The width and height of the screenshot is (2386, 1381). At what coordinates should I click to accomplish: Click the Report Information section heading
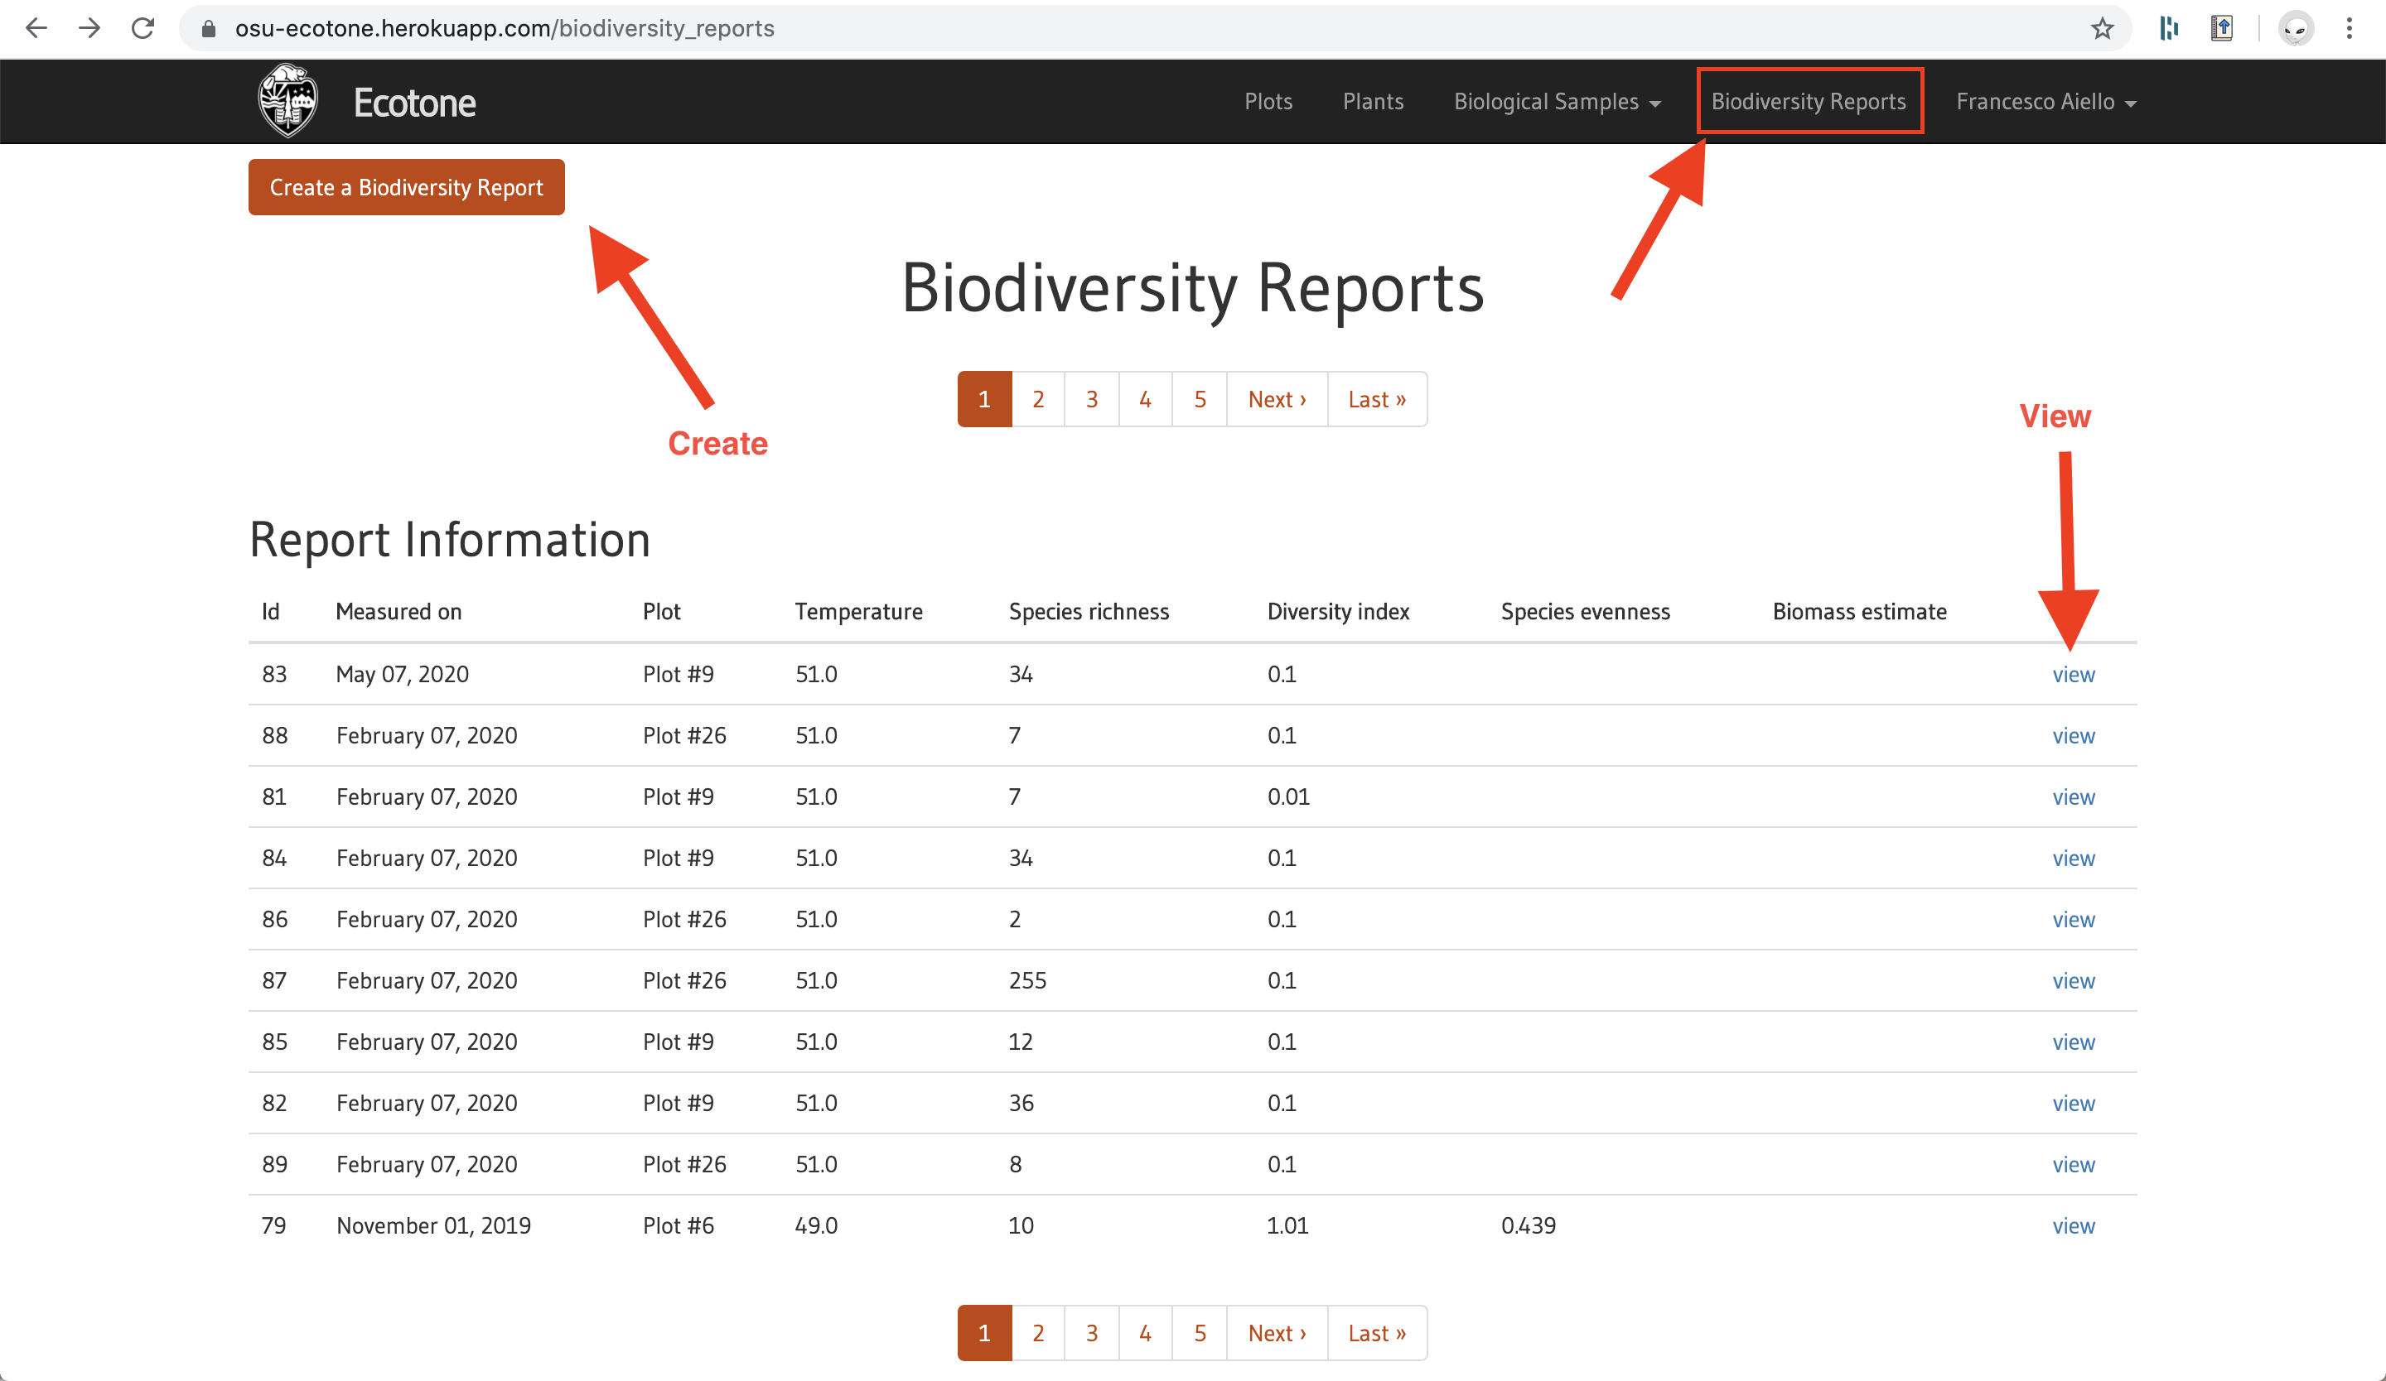(x=450, y=540)
